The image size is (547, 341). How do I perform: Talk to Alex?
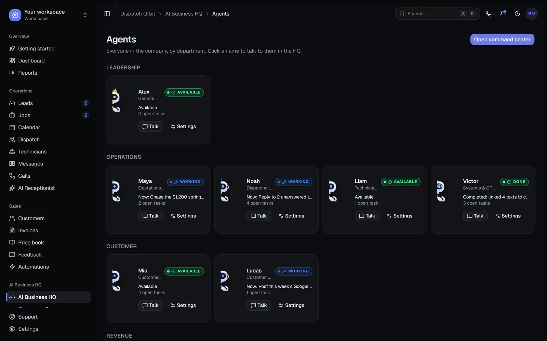pos(150,127)
